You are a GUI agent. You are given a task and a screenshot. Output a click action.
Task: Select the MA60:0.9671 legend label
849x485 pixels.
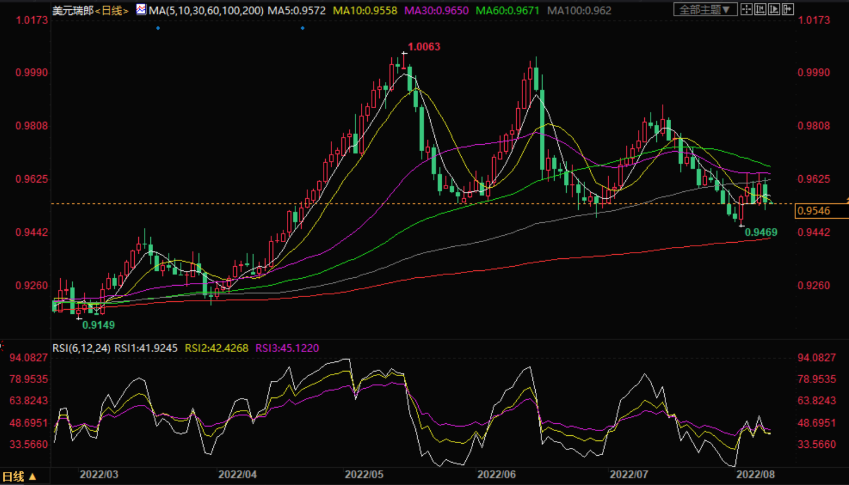pos(507,10)
